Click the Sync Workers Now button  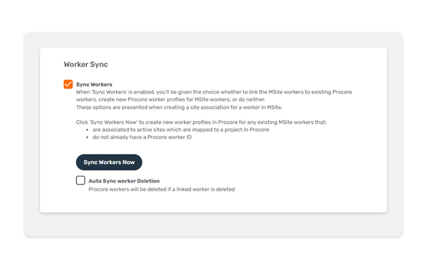pyautogui.click(x=109, y=162)
